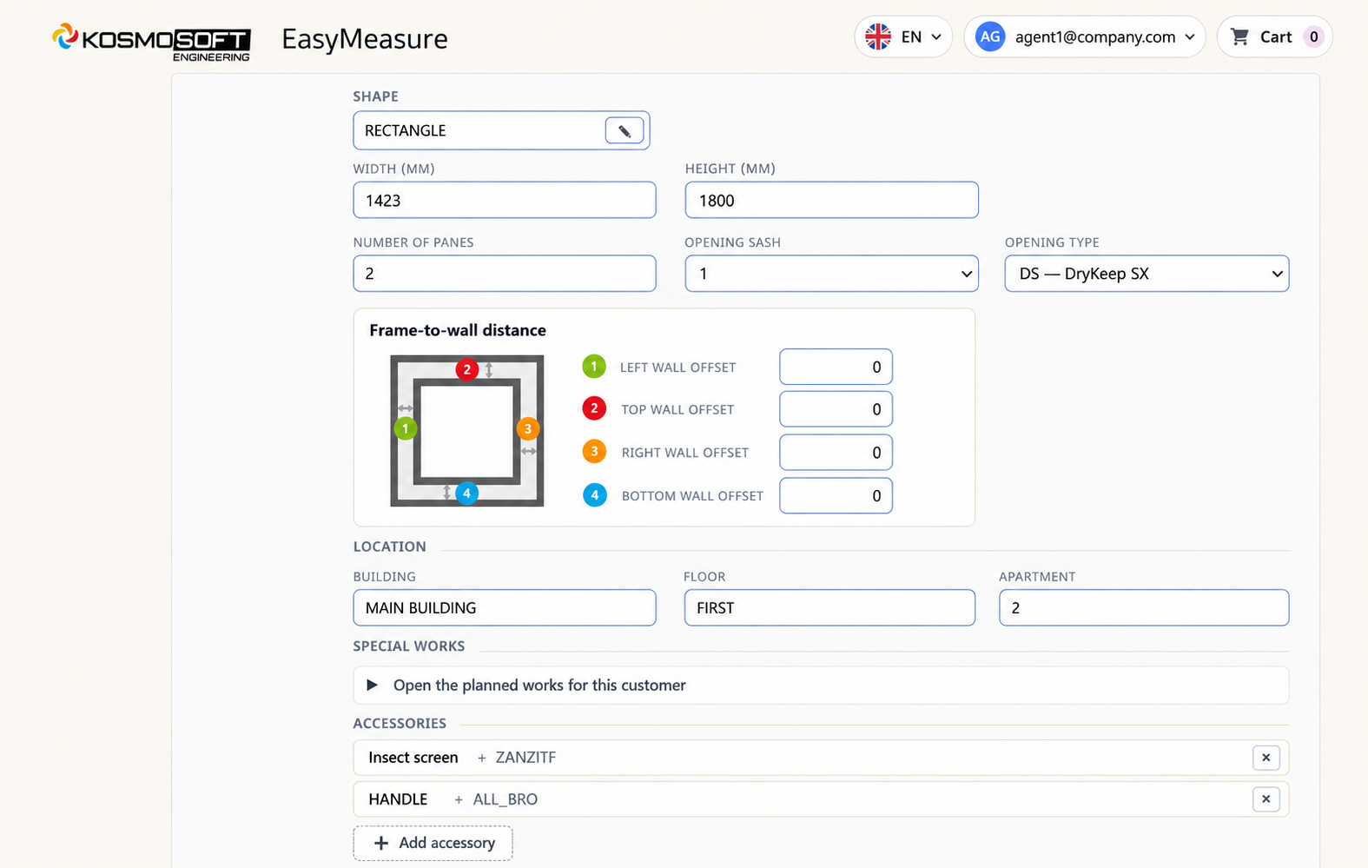Remove the HANDLE accessory
Viewport: 1368px width, 868px height.
(1266, 799)
